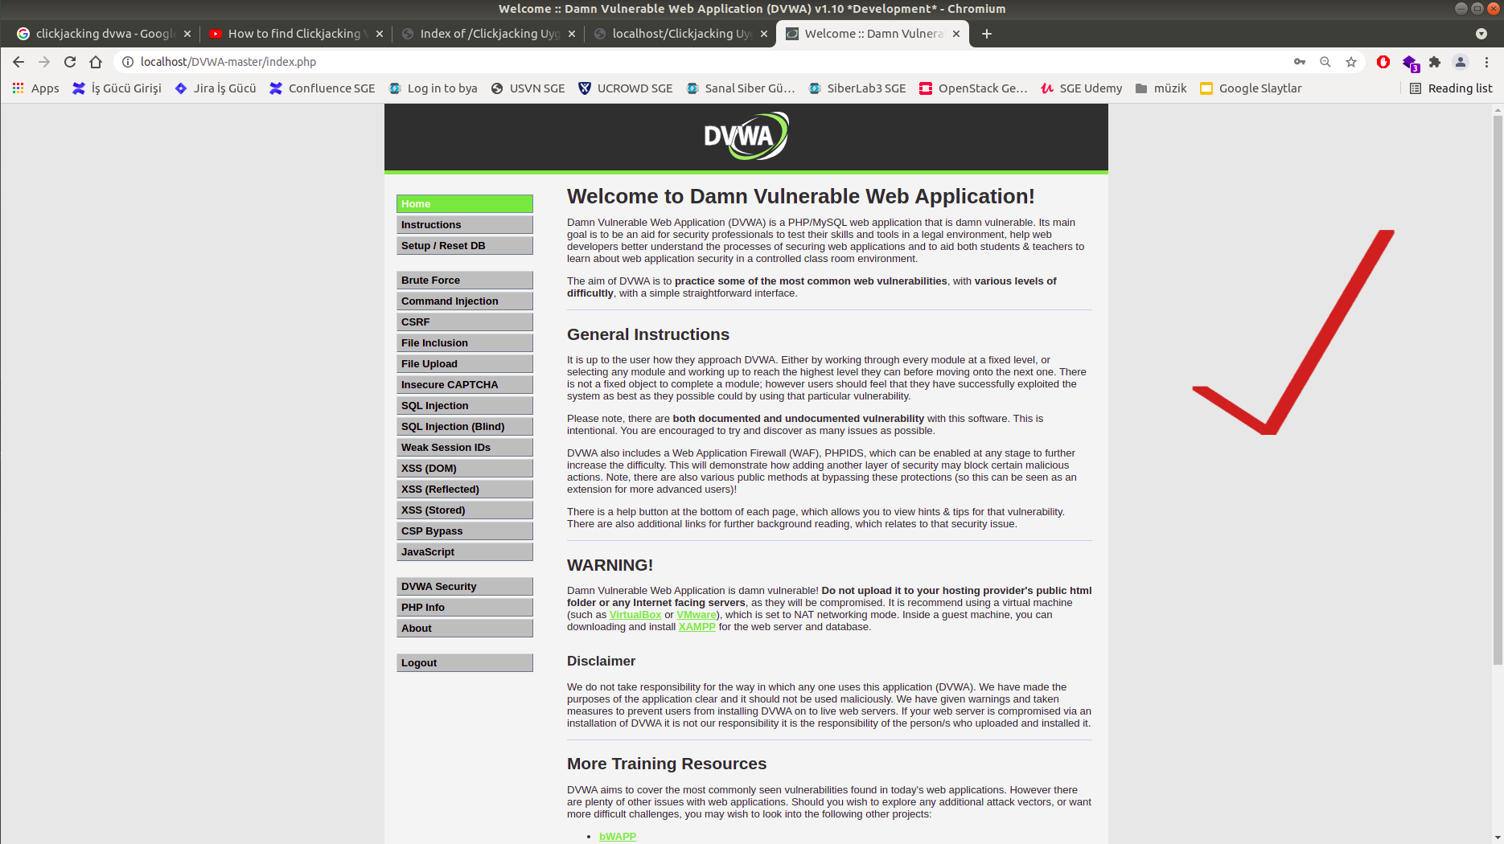Click the browser forward arrow
This screenshot has width=1504, height=844.
pos(44,62)
